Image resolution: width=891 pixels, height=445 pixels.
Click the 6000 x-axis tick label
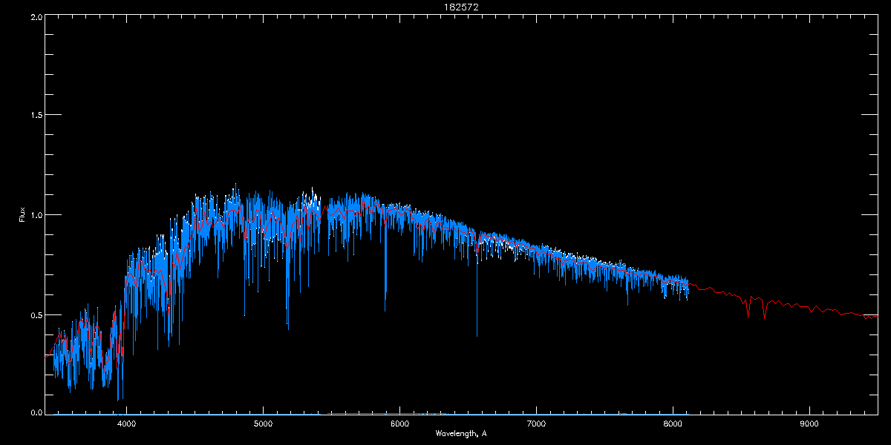pyautogui.click(x=399, y=423)
